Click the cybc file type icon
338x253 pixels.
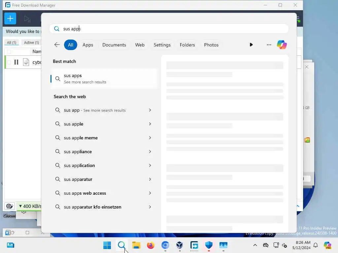(x=26, y=62)
